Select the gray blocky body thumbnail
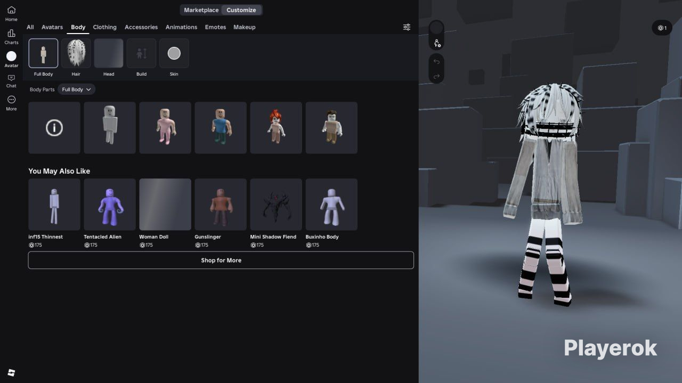Image resolution: width=682 pixels, height=383 pixels. coord(110,128)
